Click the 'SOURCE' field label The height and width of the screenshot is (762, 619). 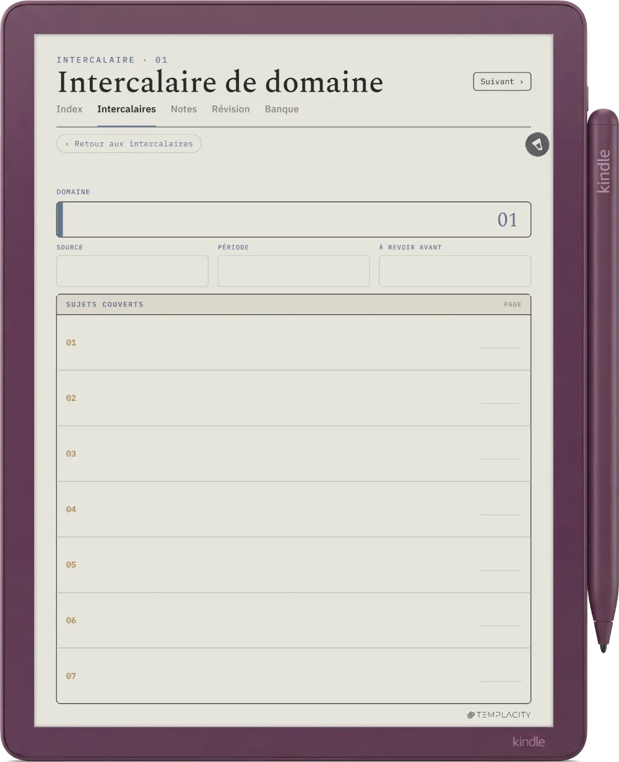tap(69, 247)
